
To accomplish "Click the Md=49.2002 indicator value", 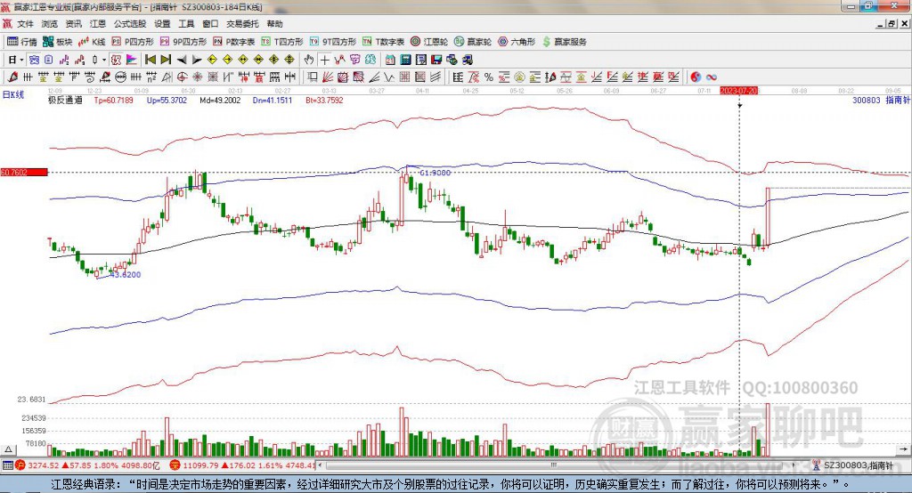I will click(x=220, y=100).
